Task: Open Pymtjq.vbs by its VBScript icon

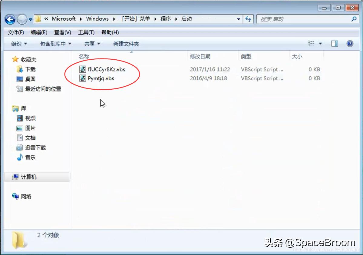Action: (x=83, y=78)
